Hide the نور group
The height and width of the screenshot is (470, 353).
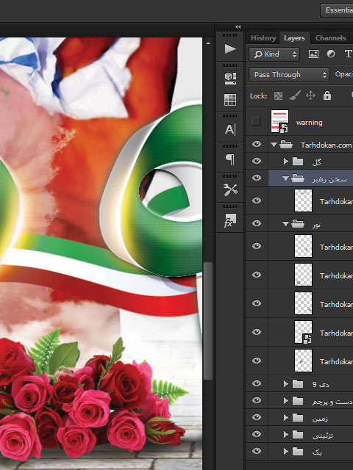pos(257,223)
